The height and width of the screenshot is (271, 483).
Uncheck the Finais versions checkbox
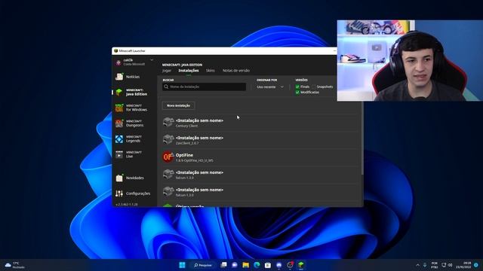(297, 87)
